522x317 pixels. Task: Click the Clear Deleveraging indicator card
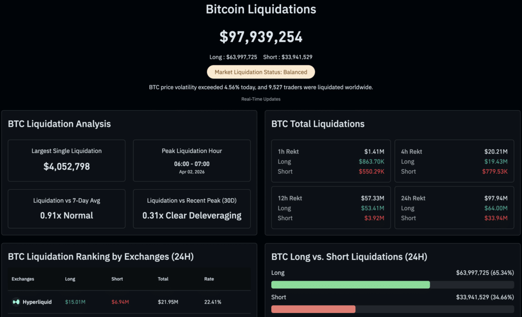pyautogui.click(x=192, y=209)
